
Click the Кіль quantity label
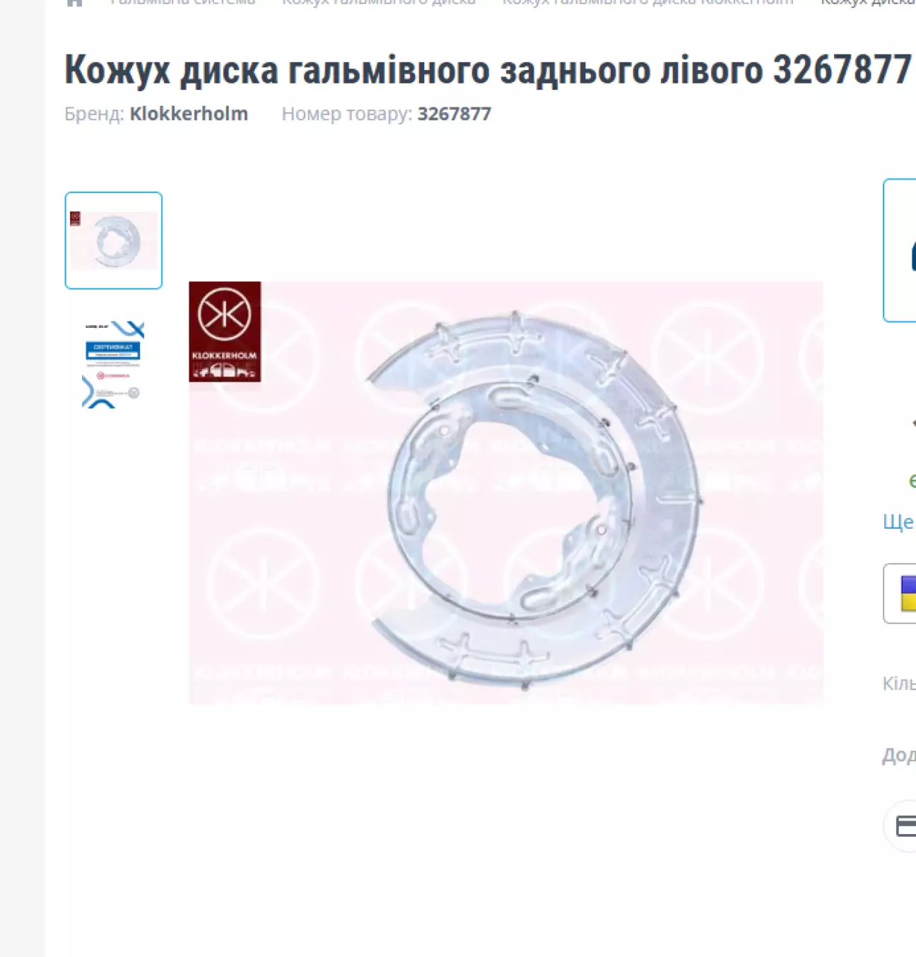coord(899,683)
